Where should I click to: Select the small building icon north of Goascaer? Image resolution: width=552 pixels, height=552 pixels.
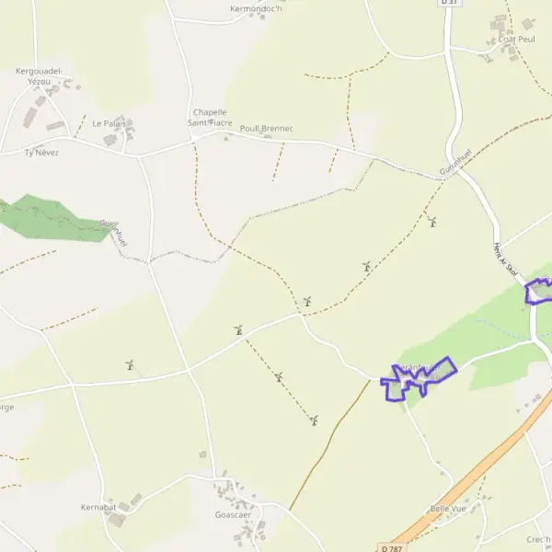202,454
